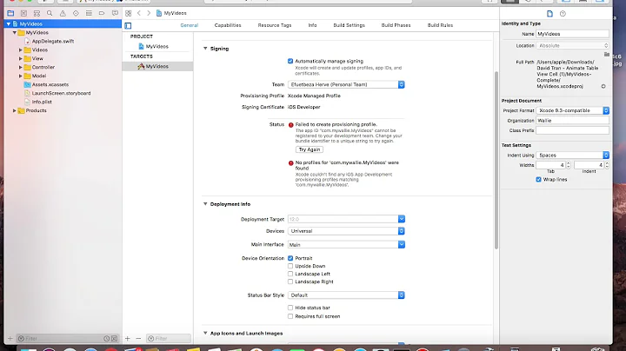Show the Quick Help inspector icon
The height and width of the screenshot is (351, 626).
pyautogui.click(x=563, y=14)
